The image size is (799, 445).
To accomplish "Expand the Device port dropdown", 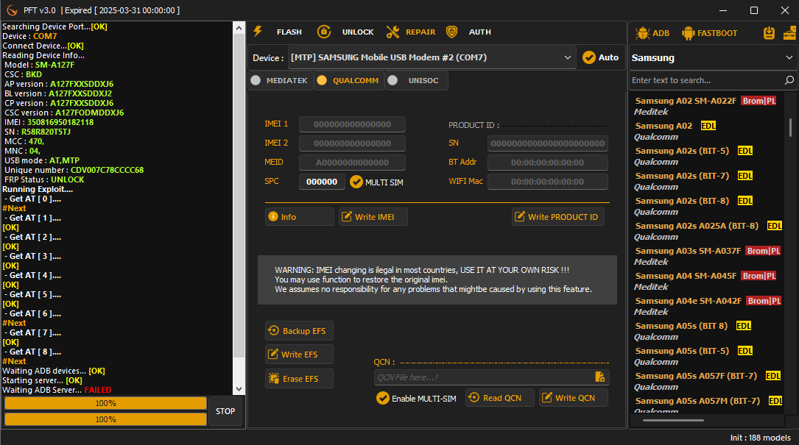I will pos(568,57).
